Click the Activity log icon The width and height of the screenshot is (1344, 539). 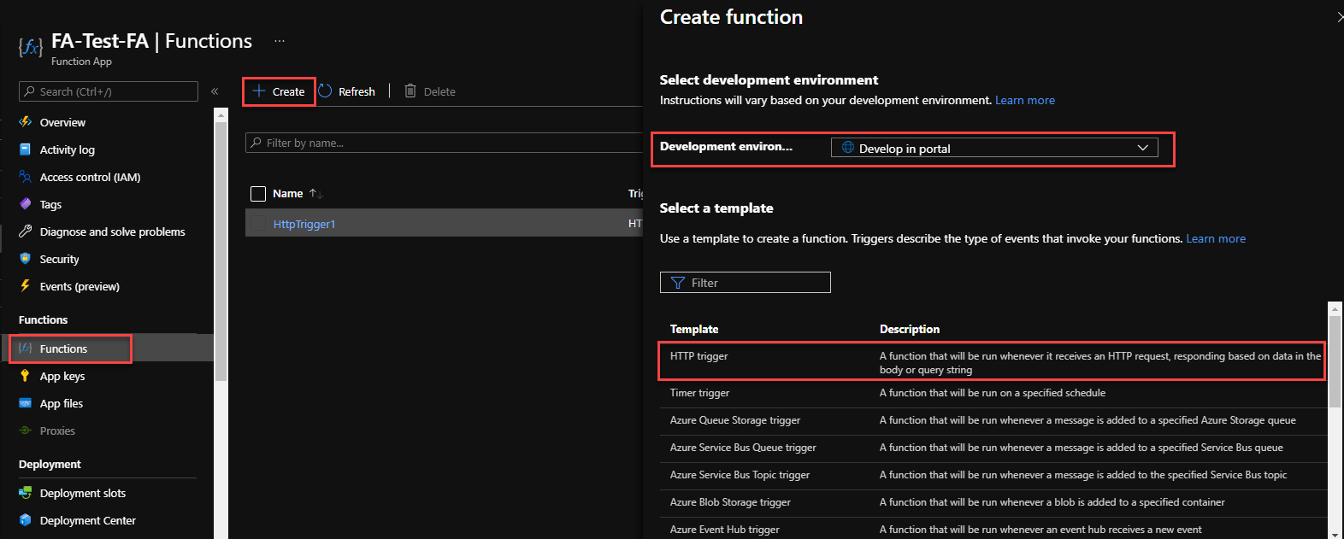coord(26,149)
